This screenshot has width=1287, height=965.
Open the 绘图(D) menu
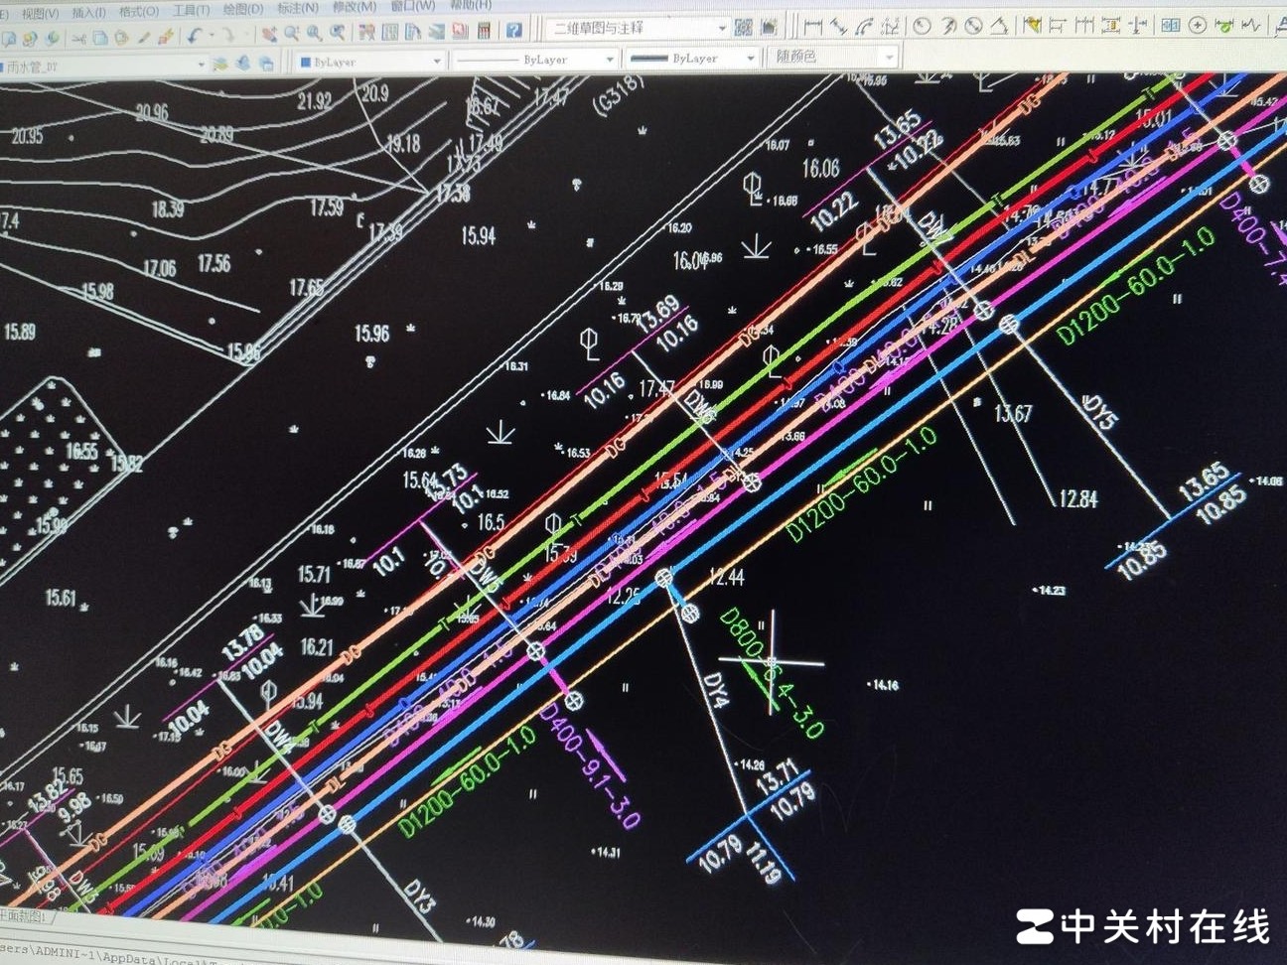pyautogui.click(x=242, y=9)
